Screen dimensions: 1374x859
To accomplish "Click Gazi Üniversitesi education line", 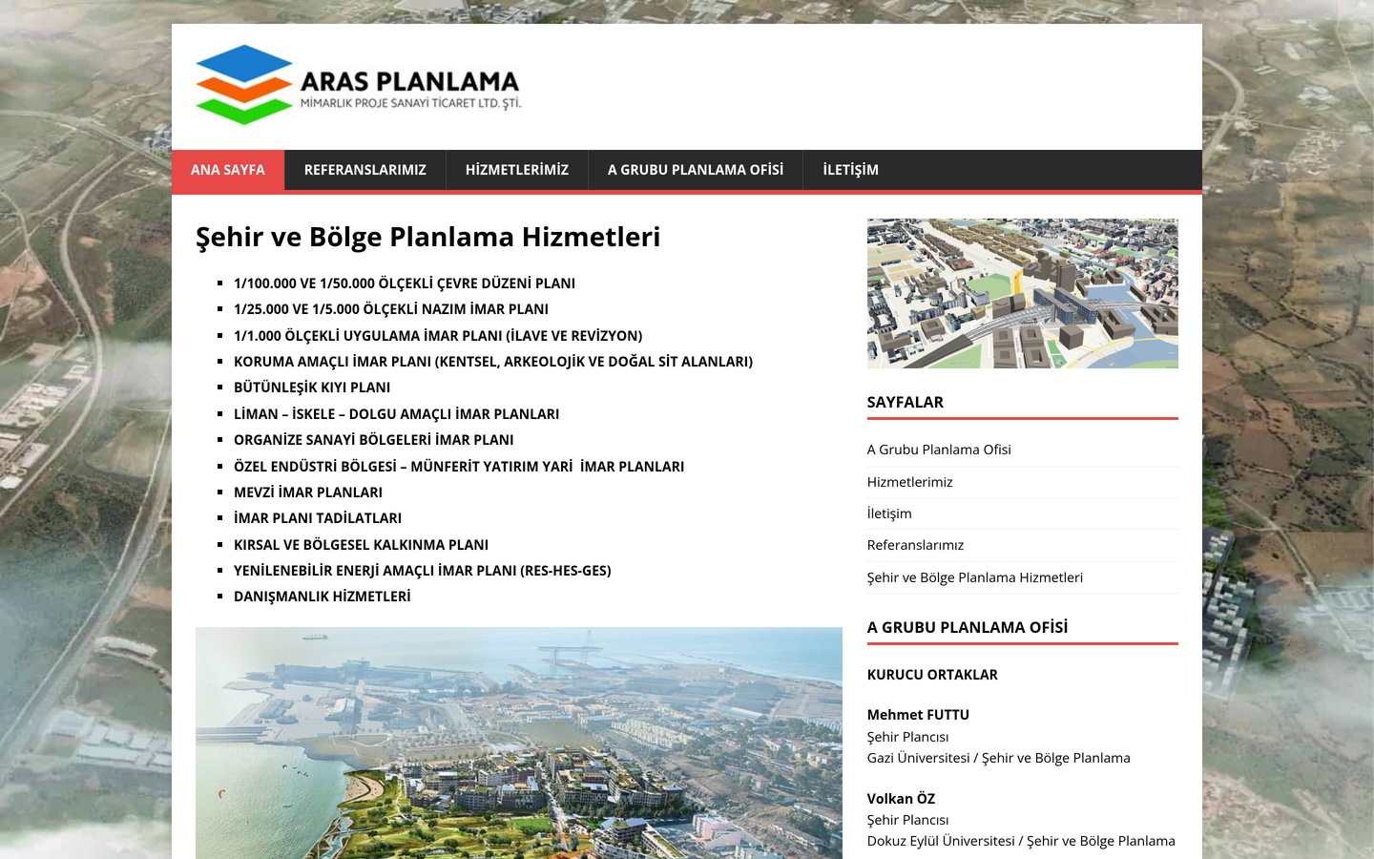I will pos(999,758).
